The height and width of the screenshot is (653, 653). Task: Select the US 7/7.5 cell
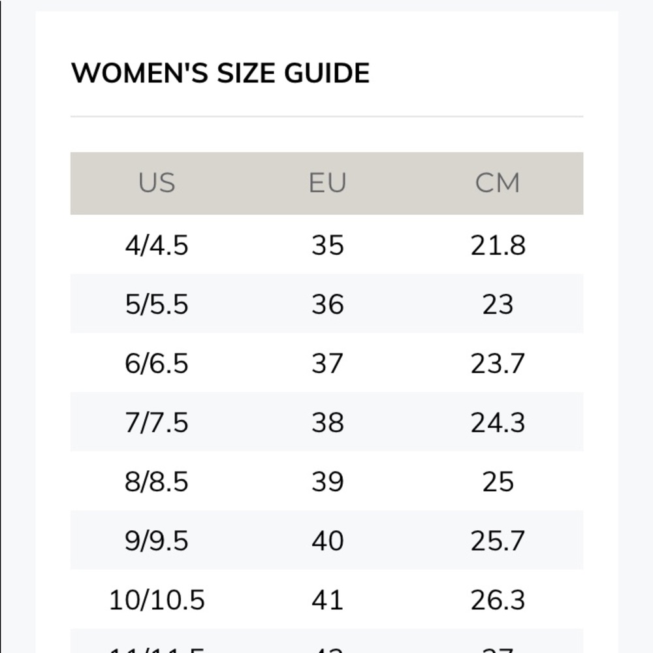157,422
